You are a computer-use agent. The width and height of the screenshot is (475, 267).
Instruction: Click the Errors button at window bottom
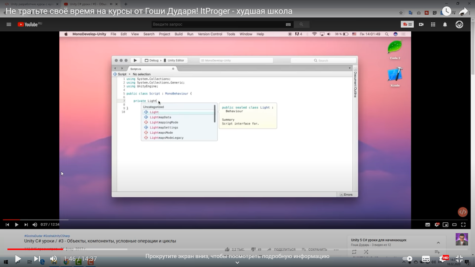point(346,195)
